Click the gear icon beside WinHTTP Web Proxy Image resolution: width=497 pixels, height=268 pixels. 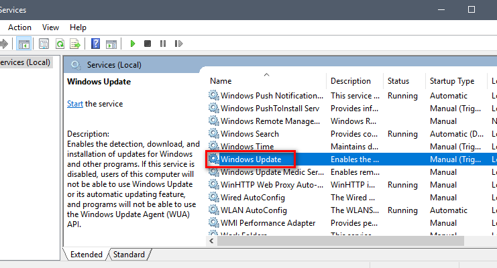[214, 184]
